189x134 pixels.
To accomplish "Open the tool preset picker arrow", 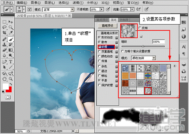I will pyautogui.click(x=12, y=9).
